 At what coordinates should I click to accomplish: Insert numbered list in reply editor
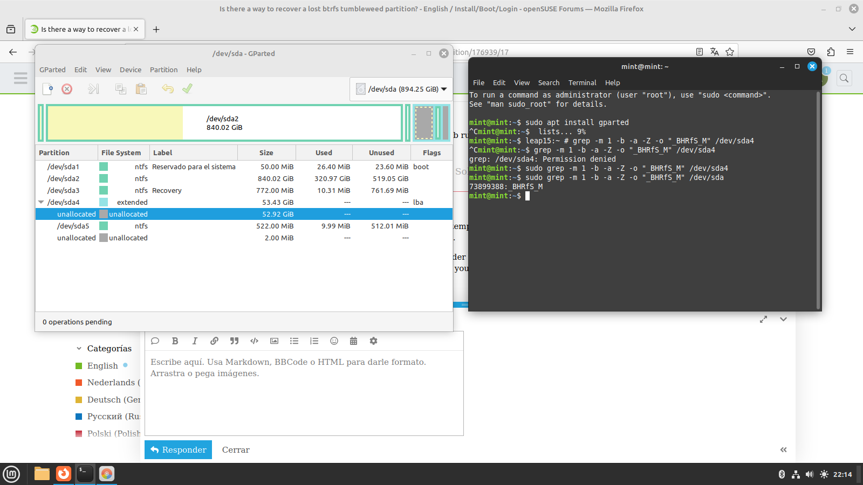click(314, 341)
